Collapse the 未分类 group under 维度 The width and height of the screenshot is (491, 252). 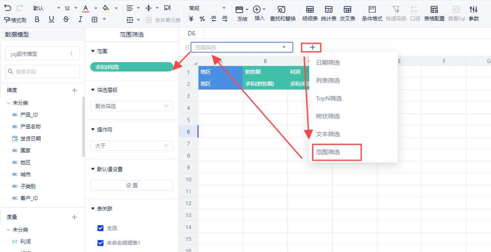pos(9,103)
